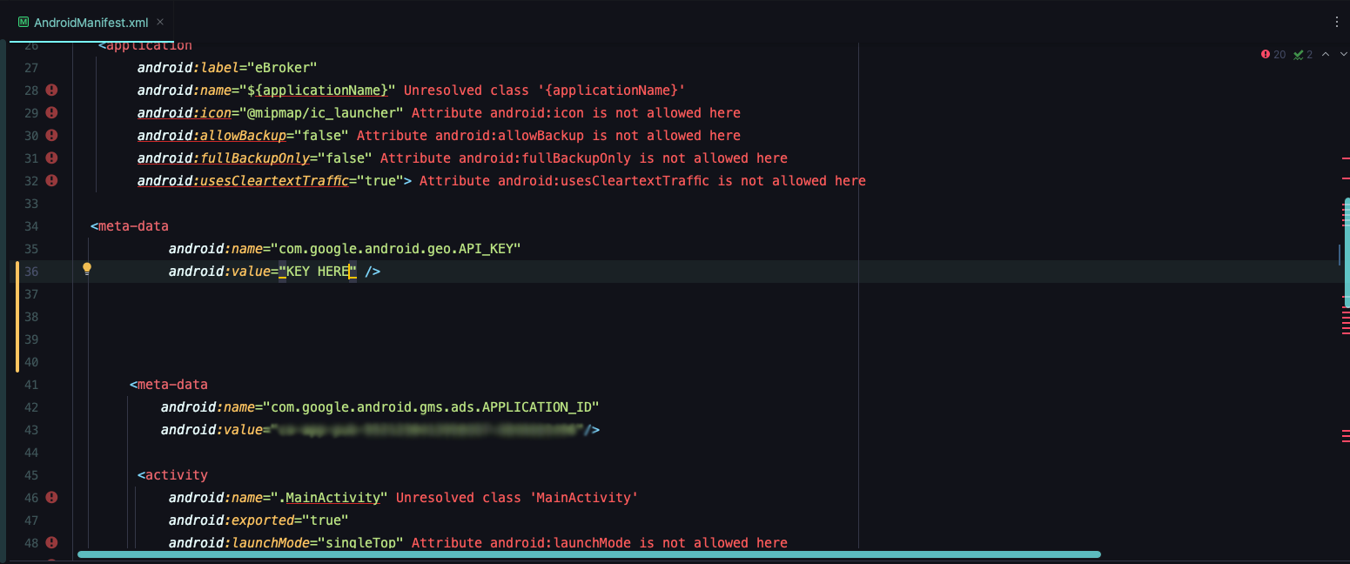Close the AndroidManifest.xml tab
This screenshot has height=564, width=1350.
coord(160,23)
